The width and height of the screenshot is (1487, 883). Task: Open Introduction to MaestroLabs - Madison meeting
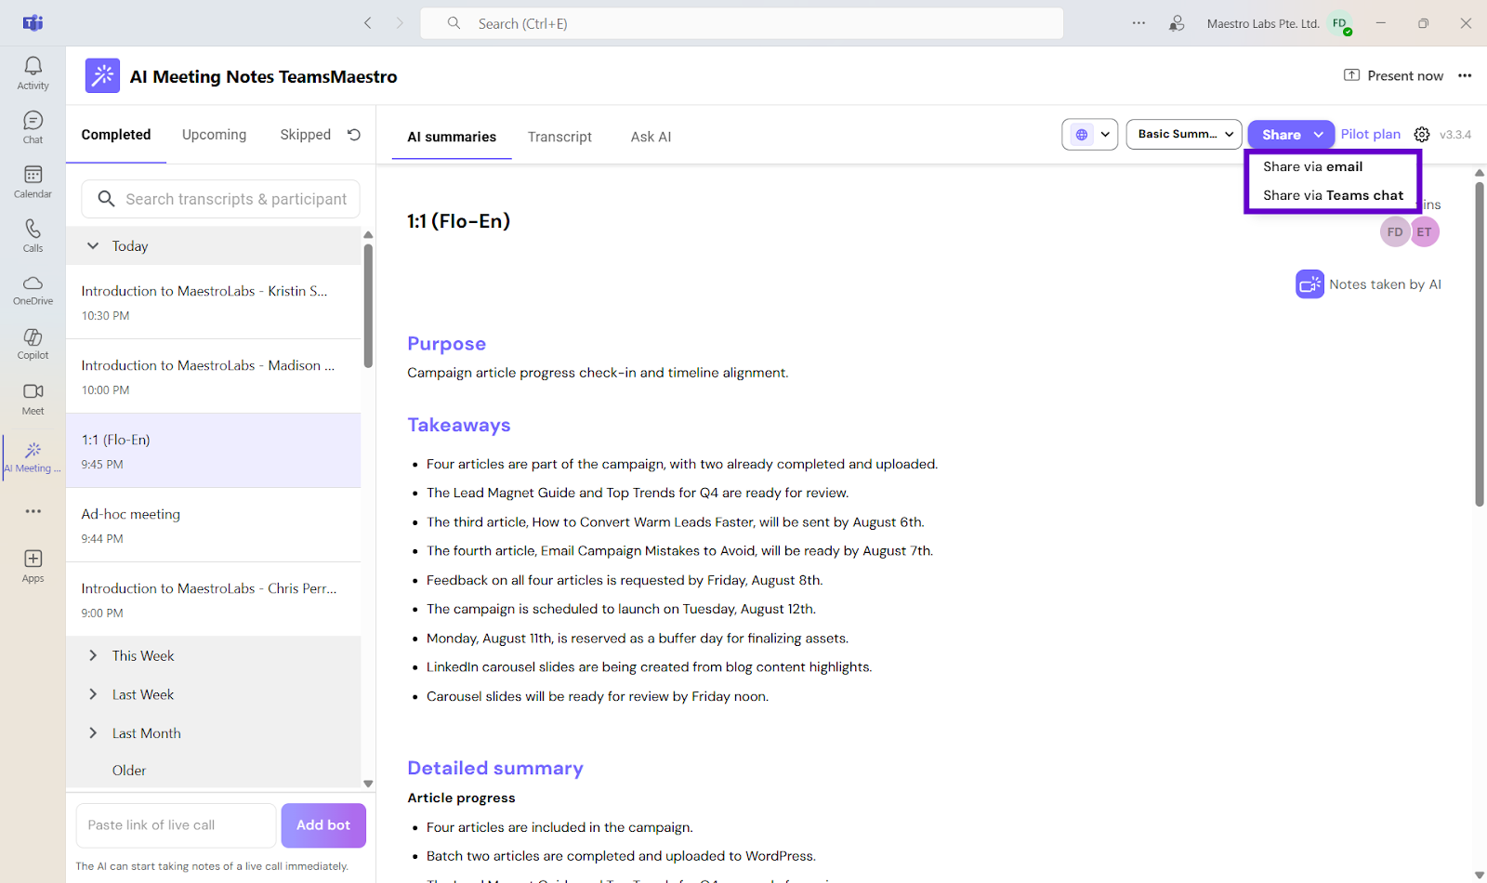click(214, 376)
